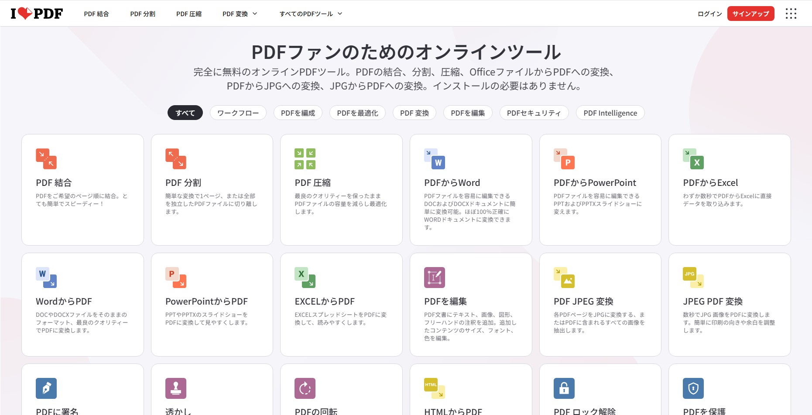
Task: Click description starting 'わずか数秒でPDFからExcel'
Action: (727, 200)
